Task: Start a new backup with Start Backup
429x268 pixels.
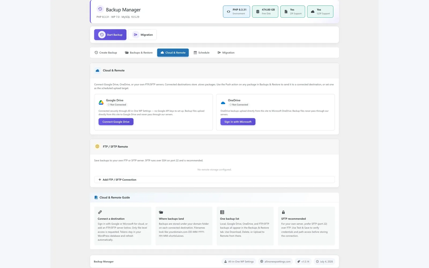Action: click(110, 35)
